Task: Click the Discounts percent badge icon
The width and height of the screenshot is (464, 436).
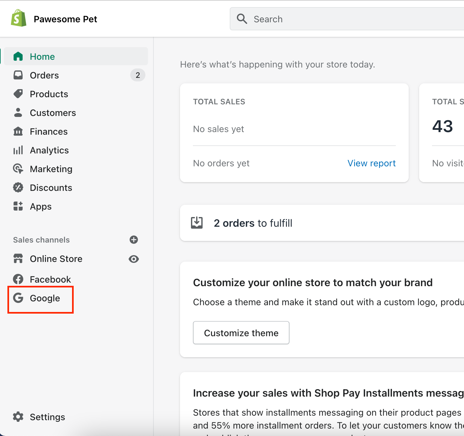Action: (x=18, y=188)
